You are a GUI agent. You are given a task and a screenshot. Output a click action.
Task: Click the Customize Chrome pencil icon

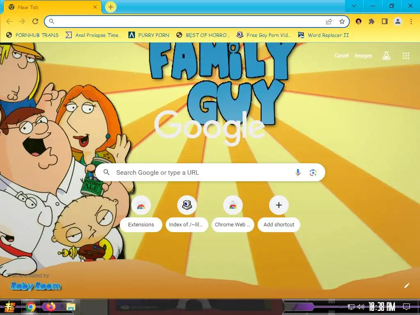click(x=406, y=285)
